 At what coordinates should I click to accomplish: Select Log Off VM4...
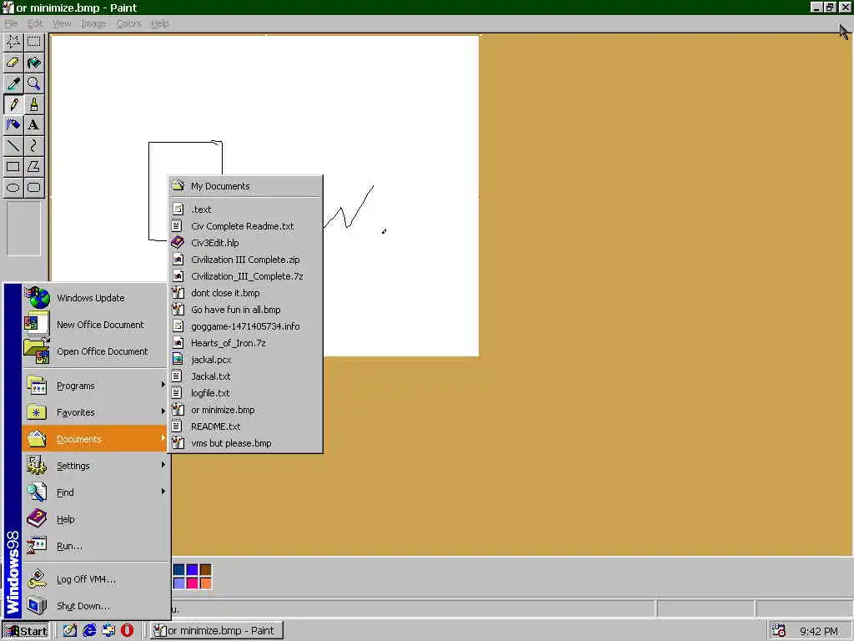tap(95, 579)
